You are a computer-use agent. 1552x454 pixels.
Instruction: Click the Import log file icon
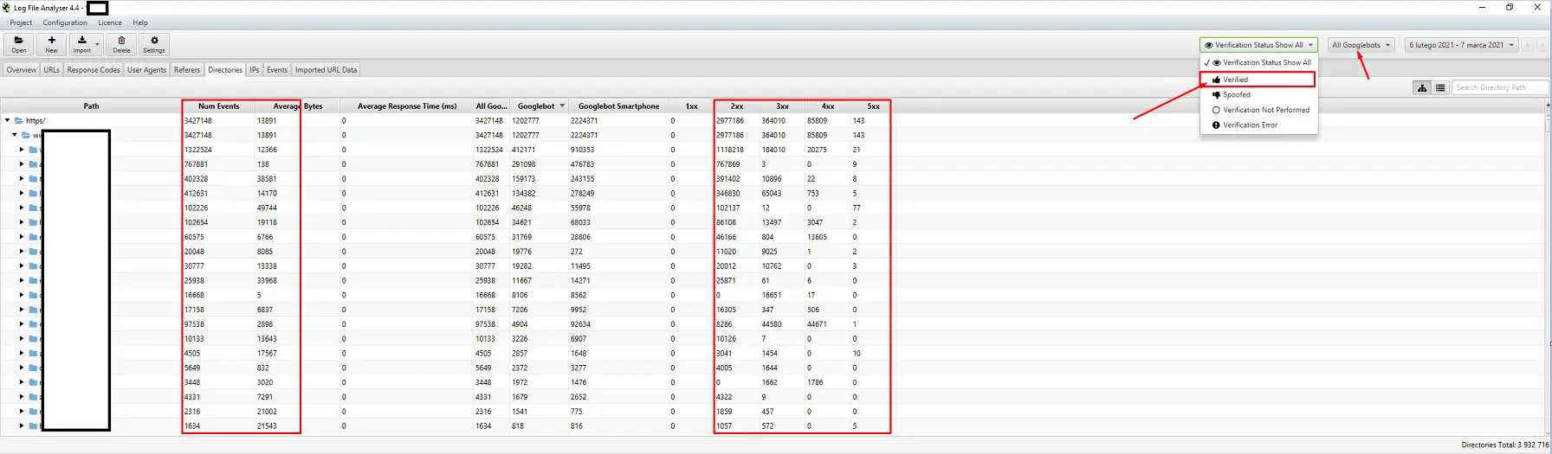click(x=82, y=44)
